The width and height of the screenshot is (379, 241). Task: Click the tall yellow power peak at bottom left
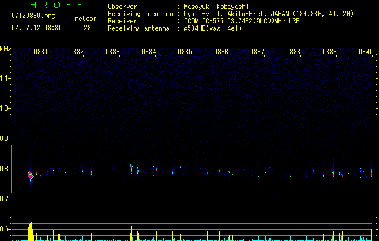pos(30,231)
